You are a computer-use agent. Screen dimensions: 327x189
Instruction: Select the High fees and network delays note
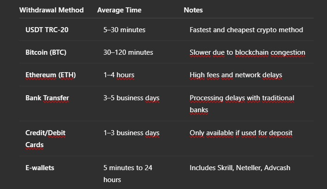coord(236,75)
